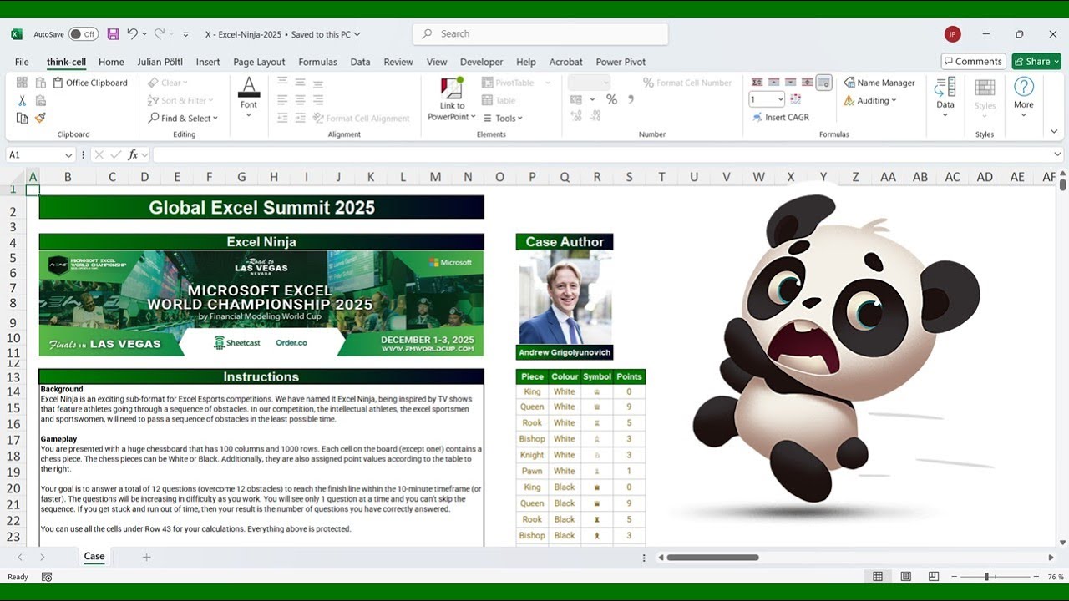1069x601 pixels.
Task: Open the Comments pane
Action: (973, 61)
